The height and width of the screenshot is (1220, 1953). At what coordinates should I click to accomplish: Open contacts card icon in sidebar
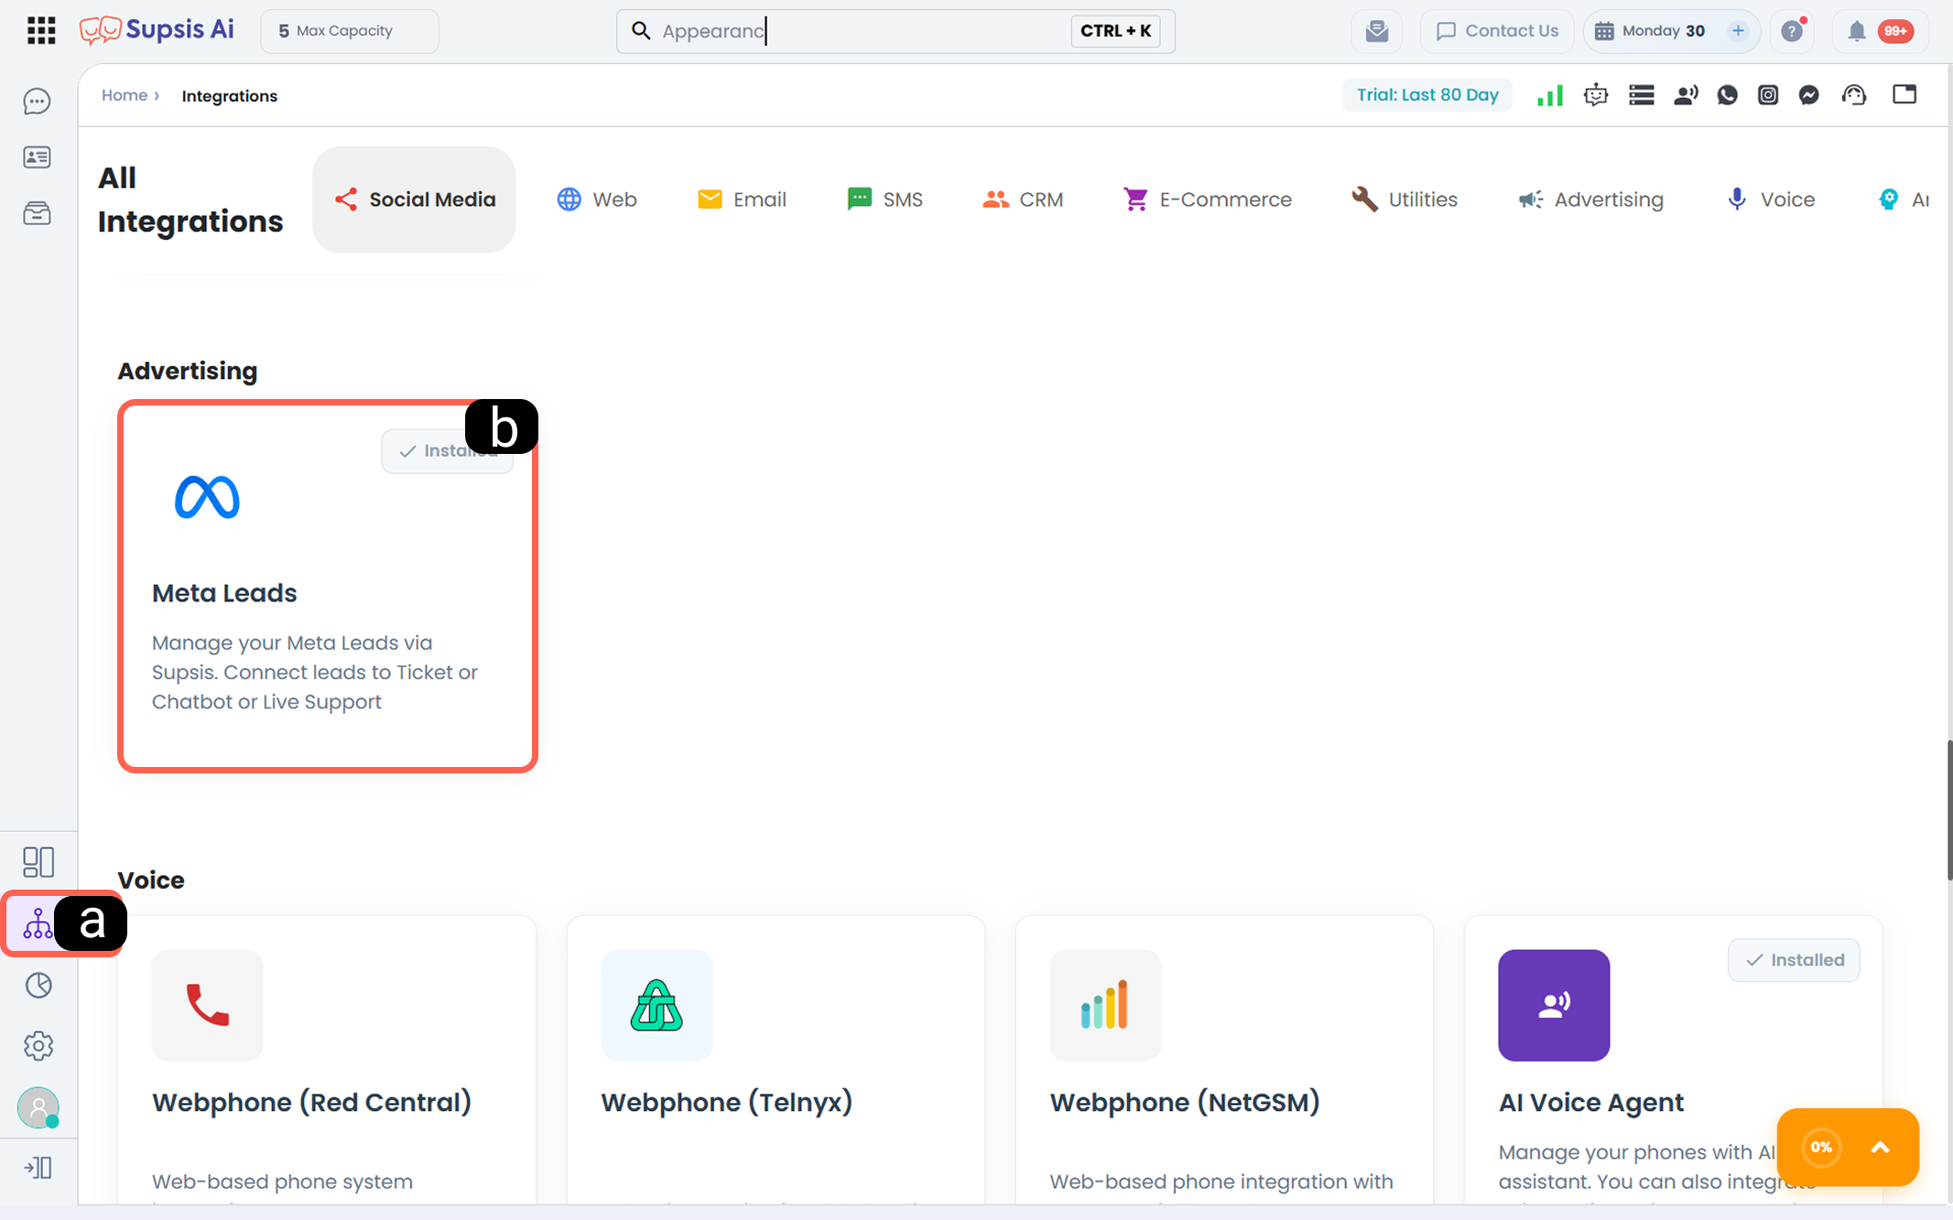point(38,157)
